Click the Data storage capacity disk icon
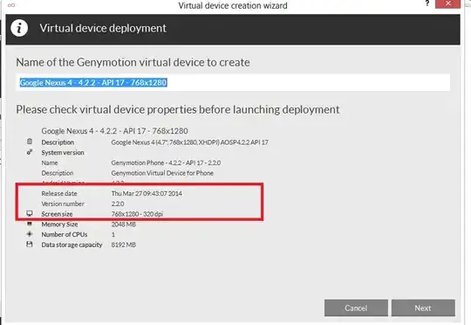 tap(30, 244)
